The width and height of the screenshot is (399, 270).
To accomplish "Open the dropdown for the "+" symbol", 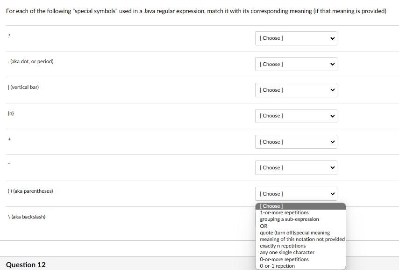I will [296, 141].
